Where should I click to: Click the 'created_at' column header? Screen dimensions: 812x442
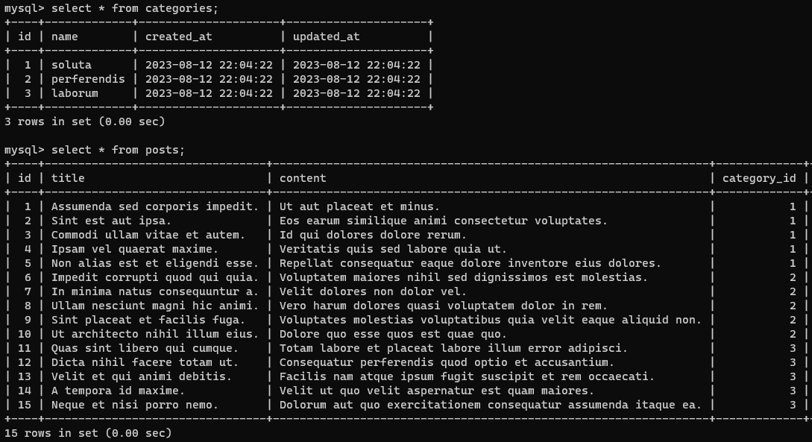coord(179,37)
